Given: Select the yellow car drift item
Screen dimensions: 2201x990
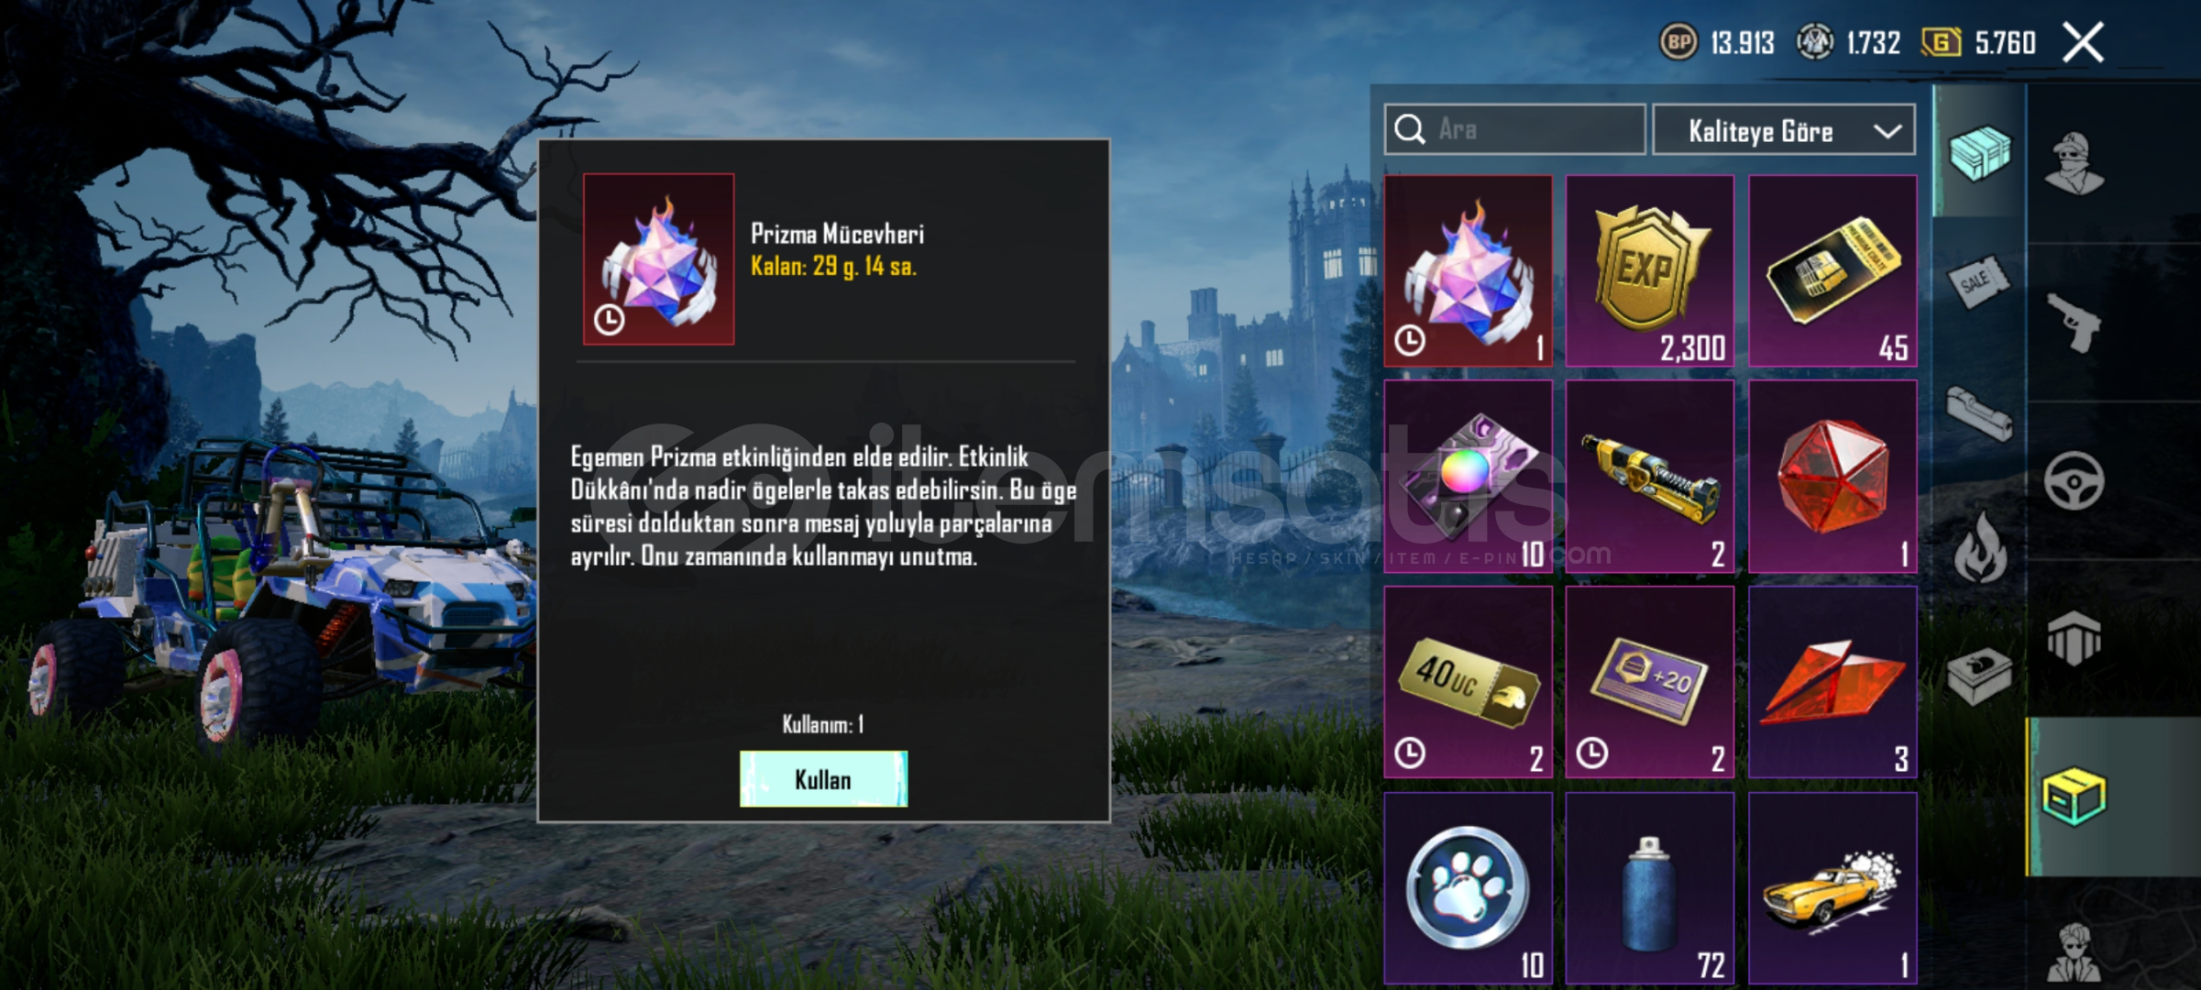Looking at the screenshot, I should 1832,889.
